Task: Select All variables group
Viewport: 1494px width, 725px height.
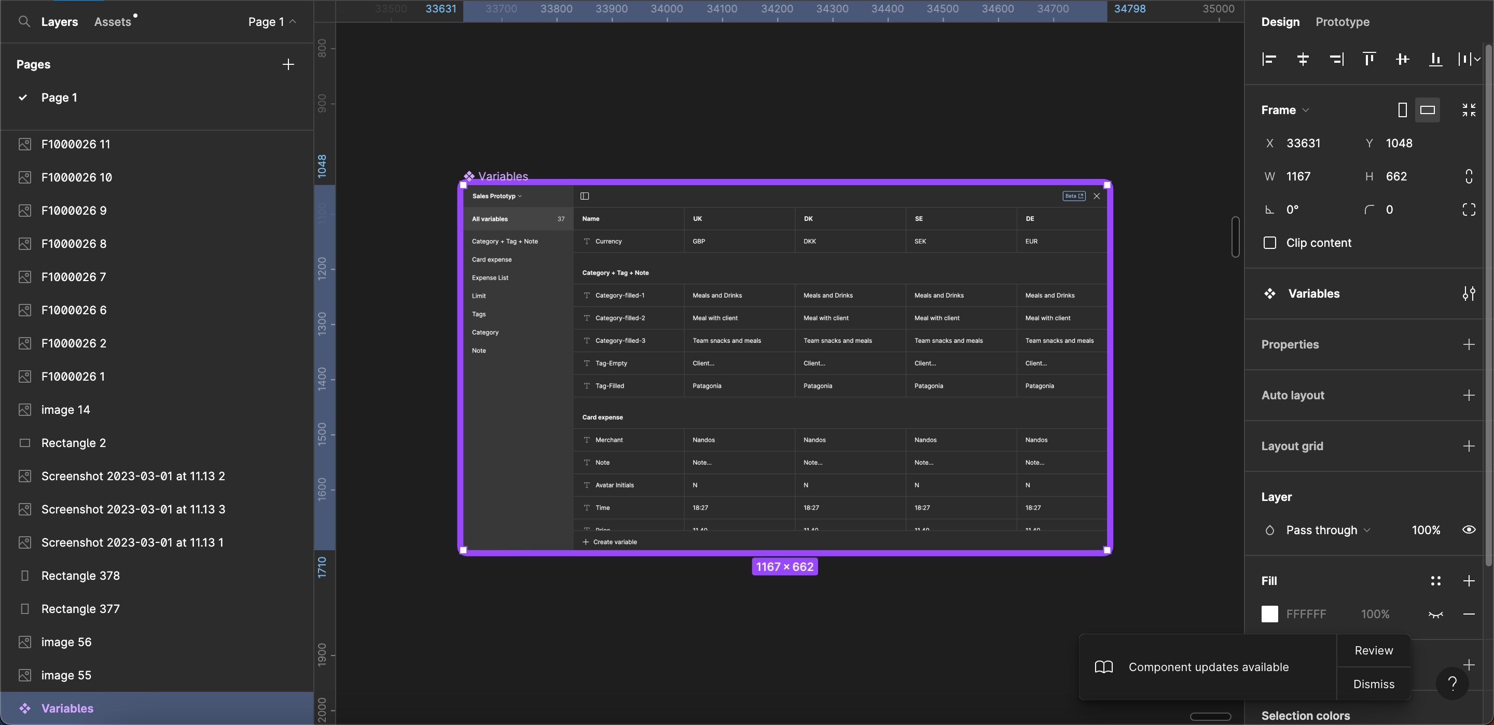Action: 518,219
